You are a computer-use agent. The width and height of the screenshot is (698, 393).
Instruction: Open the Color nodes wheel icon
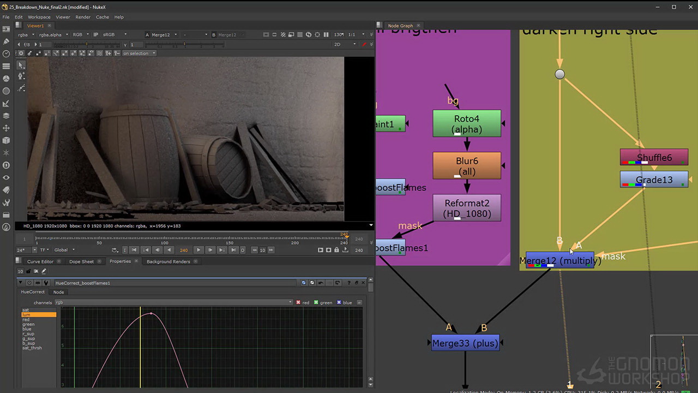pyautogui.click(x=6, y=79)
